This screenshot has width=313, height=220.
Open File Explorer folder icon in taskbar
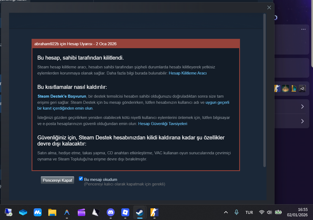[x=52, y=212]
